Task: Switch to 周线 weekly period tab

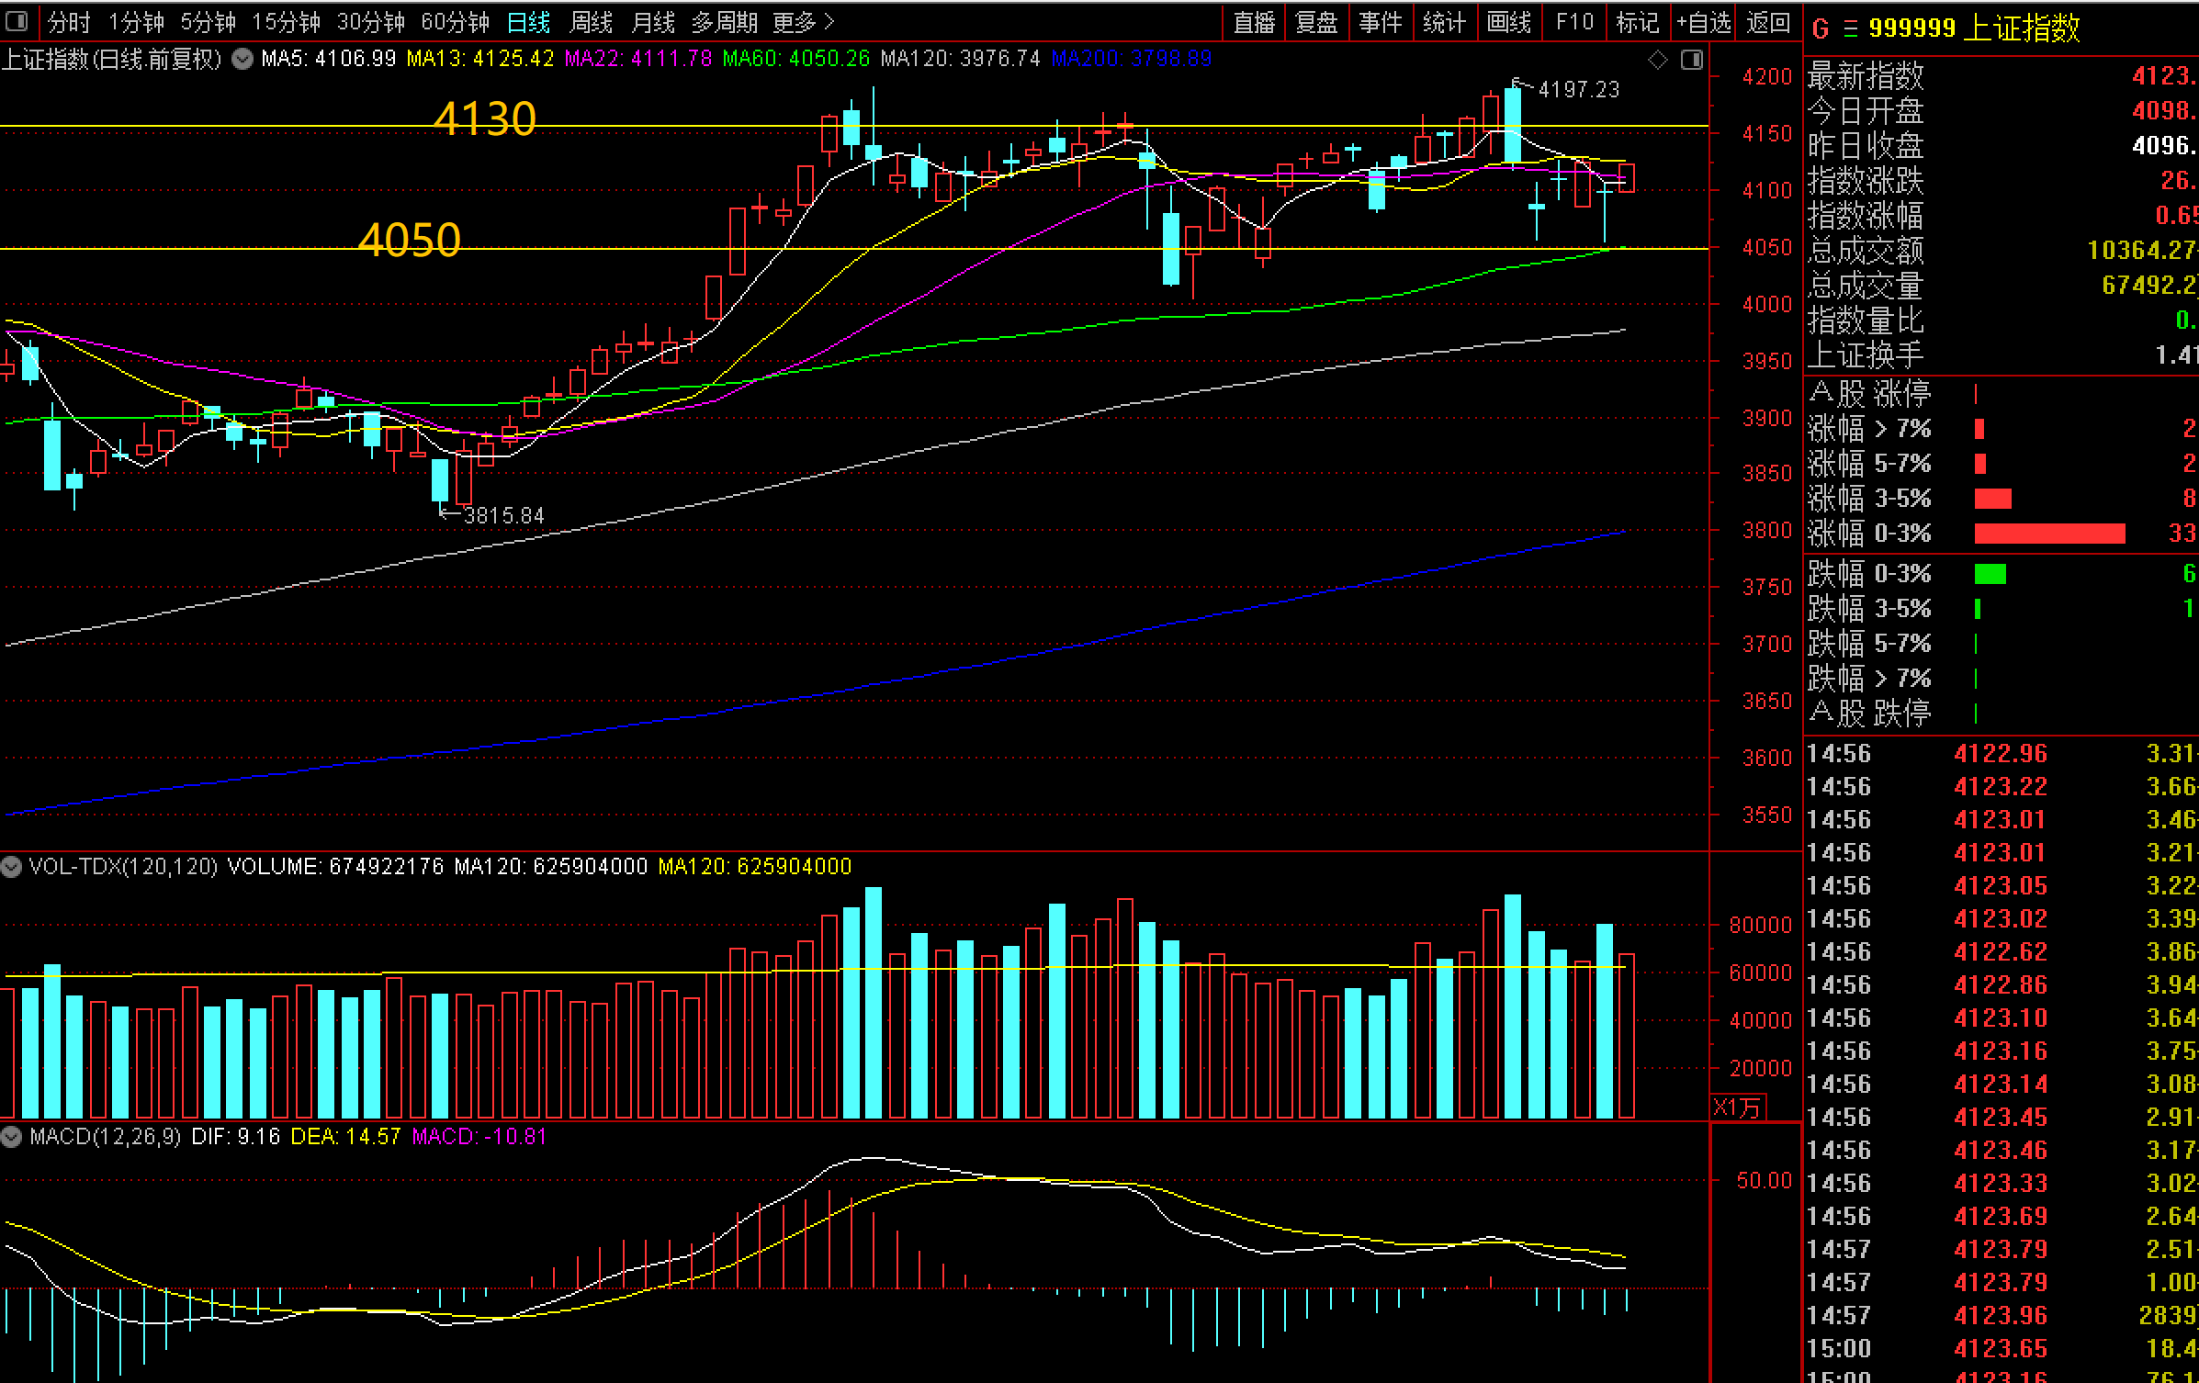Action: point(591,21)
